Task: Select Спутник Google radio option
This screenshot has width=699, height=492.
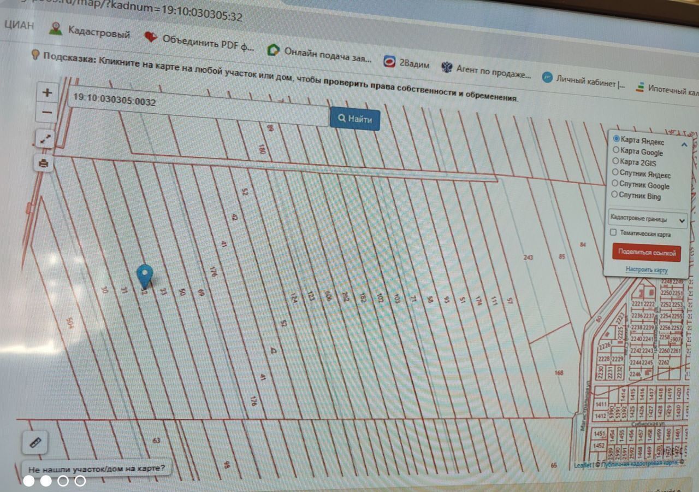Action: (x=615, y=184)
